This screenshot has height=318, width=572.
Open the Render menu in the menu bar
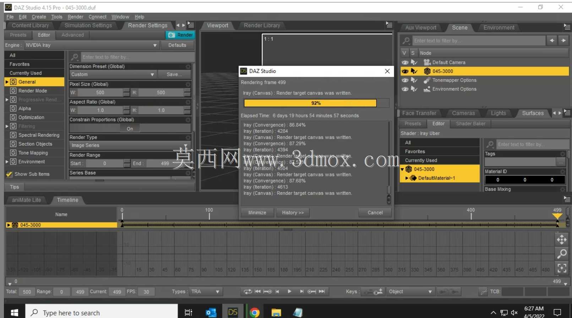75,17
